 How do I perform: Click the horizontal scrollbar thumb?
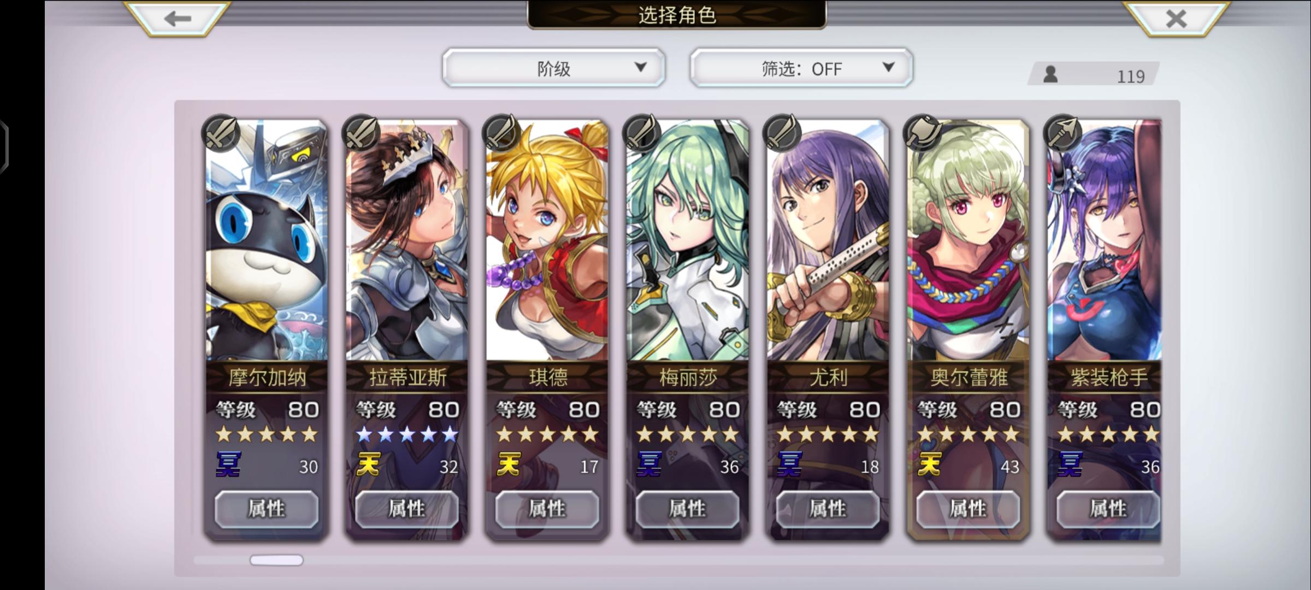tap(276, 560)
